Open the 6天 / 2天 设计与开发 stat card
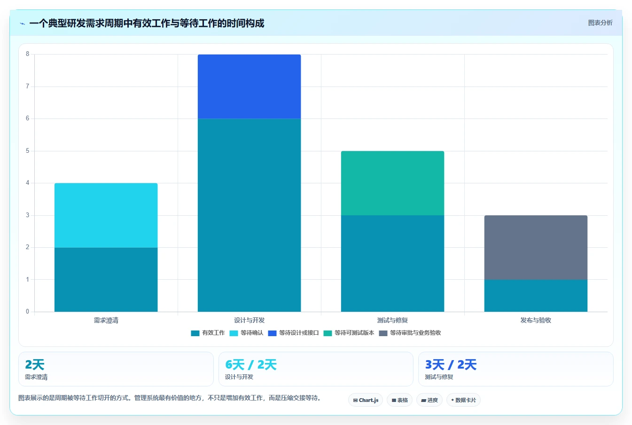This screenshot has width=632, height=425. click(x=316, y=369)
